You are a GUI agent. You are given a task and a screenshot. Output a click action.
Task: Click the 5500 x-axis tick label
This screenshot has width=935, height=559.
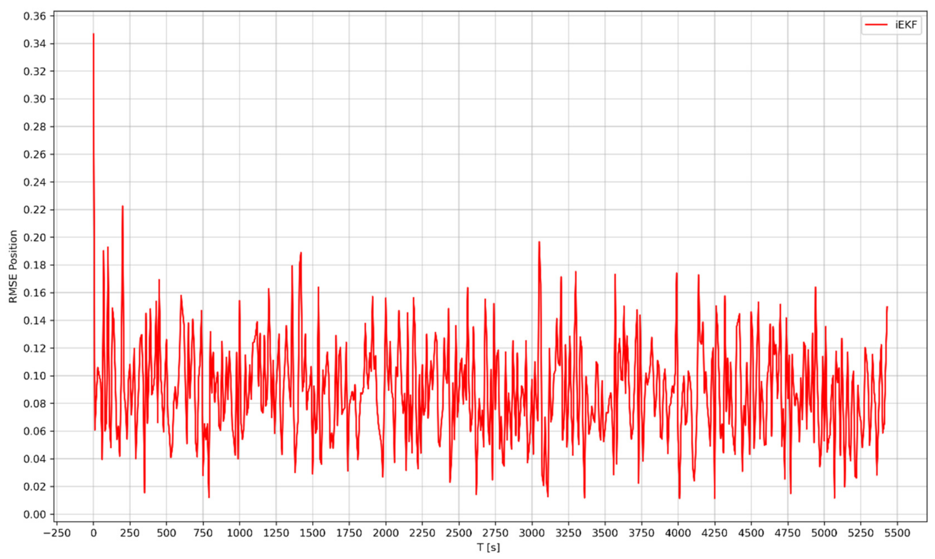[897, 533]
